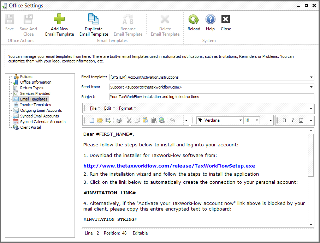Click the editor vertical scrollbar thumb
Screen dimensions: 320x243
[311, 155]
